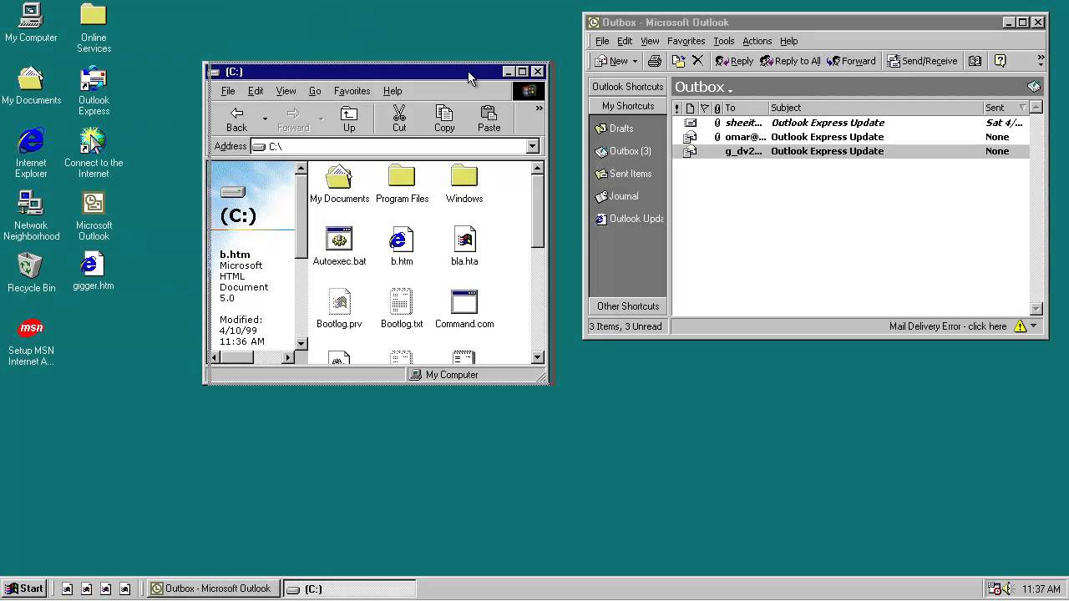The image size is (1069, 601).
Task: Open the Back history dropdown arrow
Action: [x=265, y=119]
